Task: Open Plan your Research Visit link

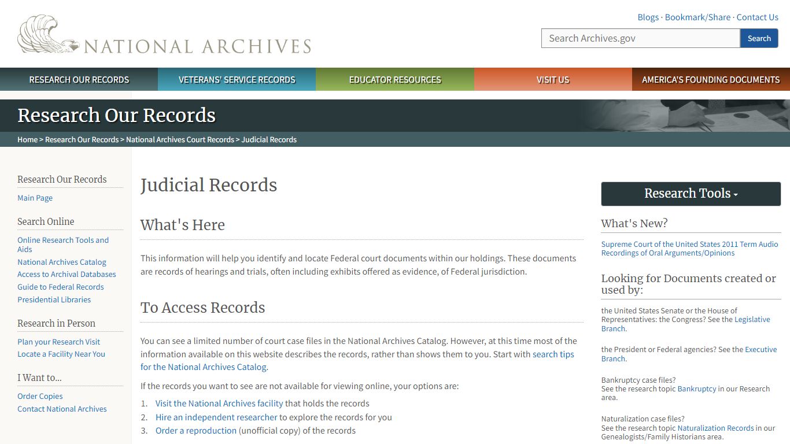Action: pos(58,342)
